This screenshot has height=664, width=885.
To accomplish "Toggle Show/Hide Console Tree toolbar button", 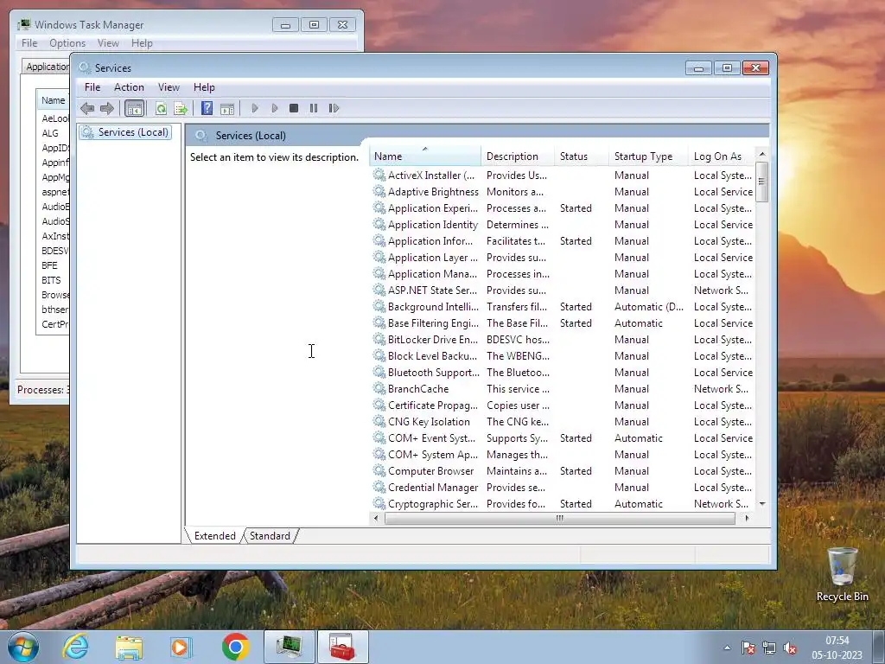I will [134, 108].
